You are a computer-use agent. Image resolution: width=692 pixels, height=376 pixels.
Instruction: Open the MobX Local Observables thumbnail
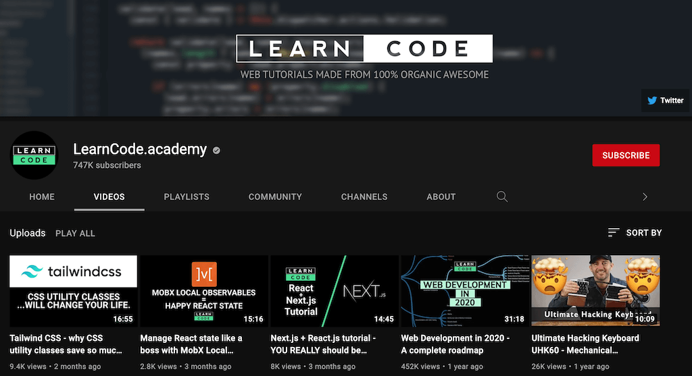pos(204,291)
